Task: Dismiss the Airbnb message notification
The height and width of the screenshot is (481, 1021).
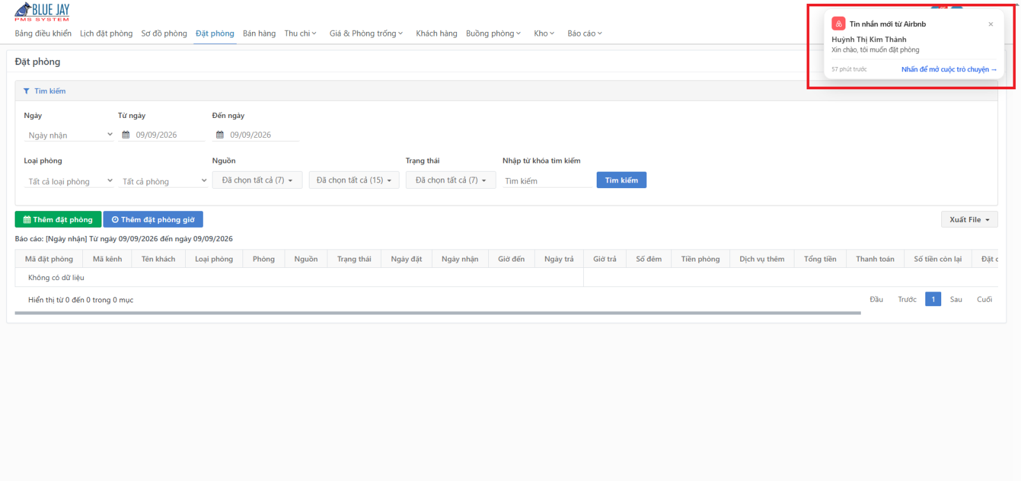Action: coord(990,24)
